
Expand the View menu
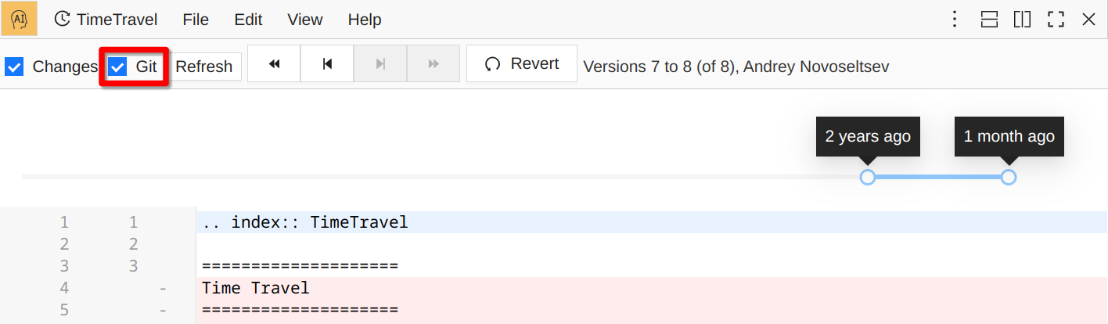pos(305,20)
